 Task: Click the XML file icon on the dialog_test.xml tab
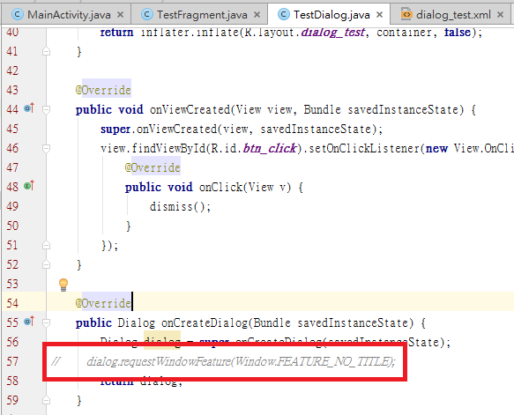(x=406, y=14)
